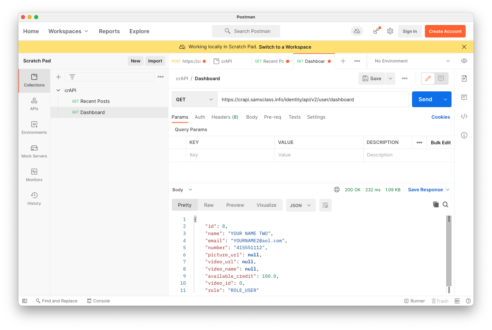
Task: Collapse the crAPI collection tree
Action: pyautogui.click(x=58, y=90)
